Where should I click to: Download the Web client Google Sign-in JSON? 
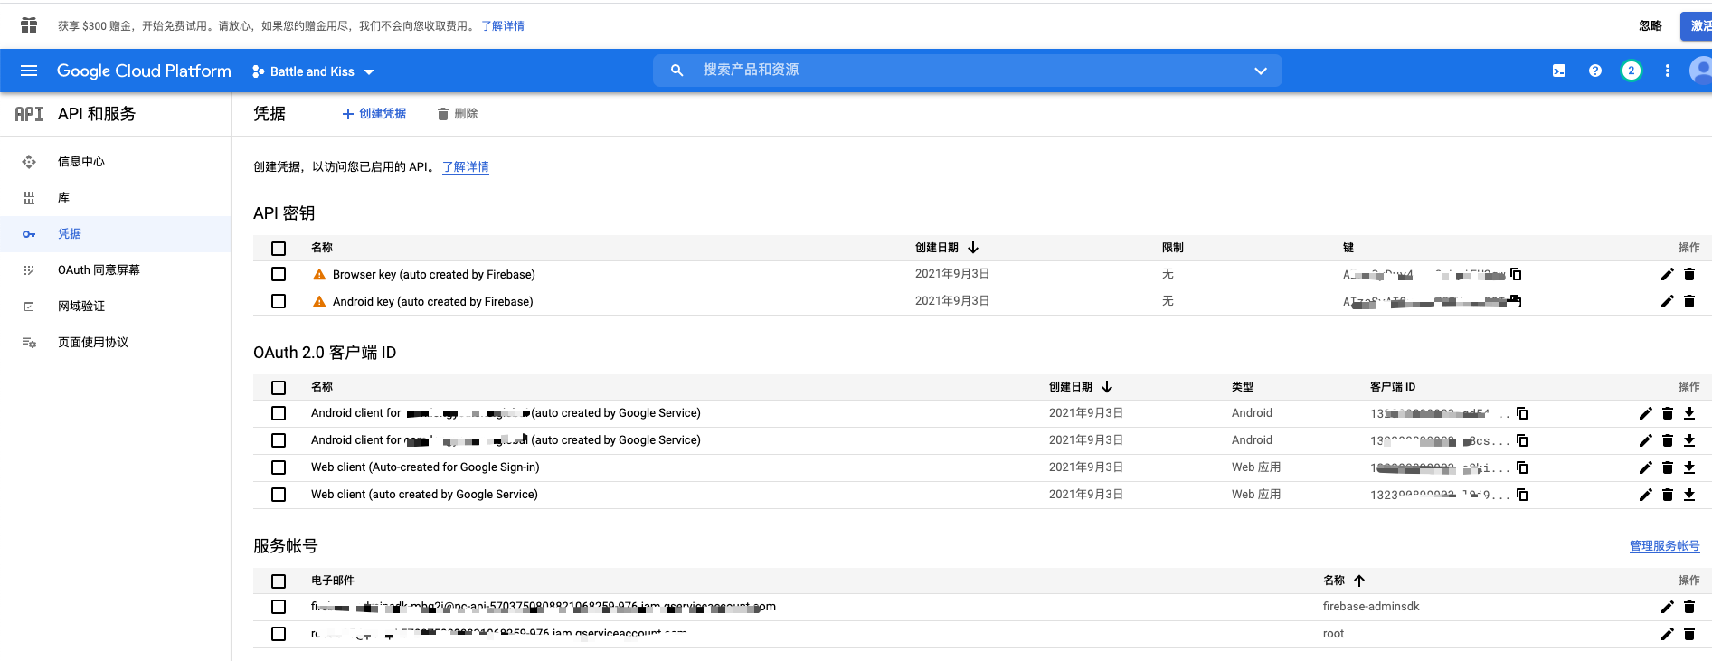[x=1689, y=467]
